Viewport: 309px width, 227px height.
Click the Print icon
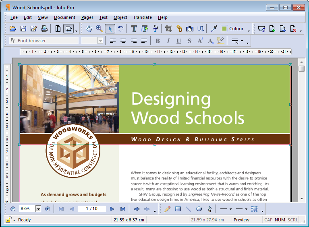point(44,29)
